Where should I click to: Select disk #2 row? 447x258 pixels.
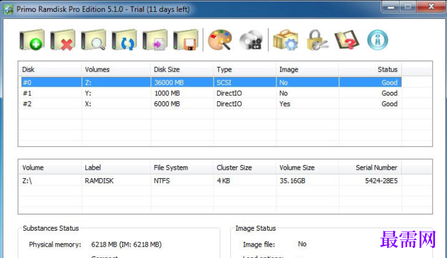click(x=211, y=104)
